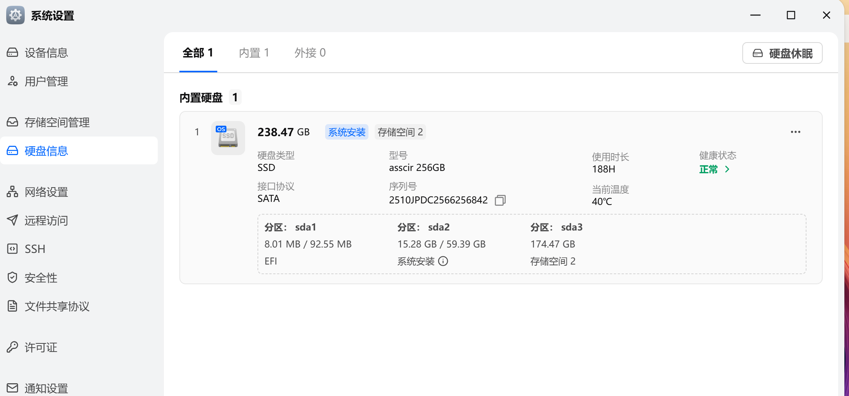This screenshot has width=849, height=396.
Task: Click the remote access paper plane icon
Action: [12, 220]
